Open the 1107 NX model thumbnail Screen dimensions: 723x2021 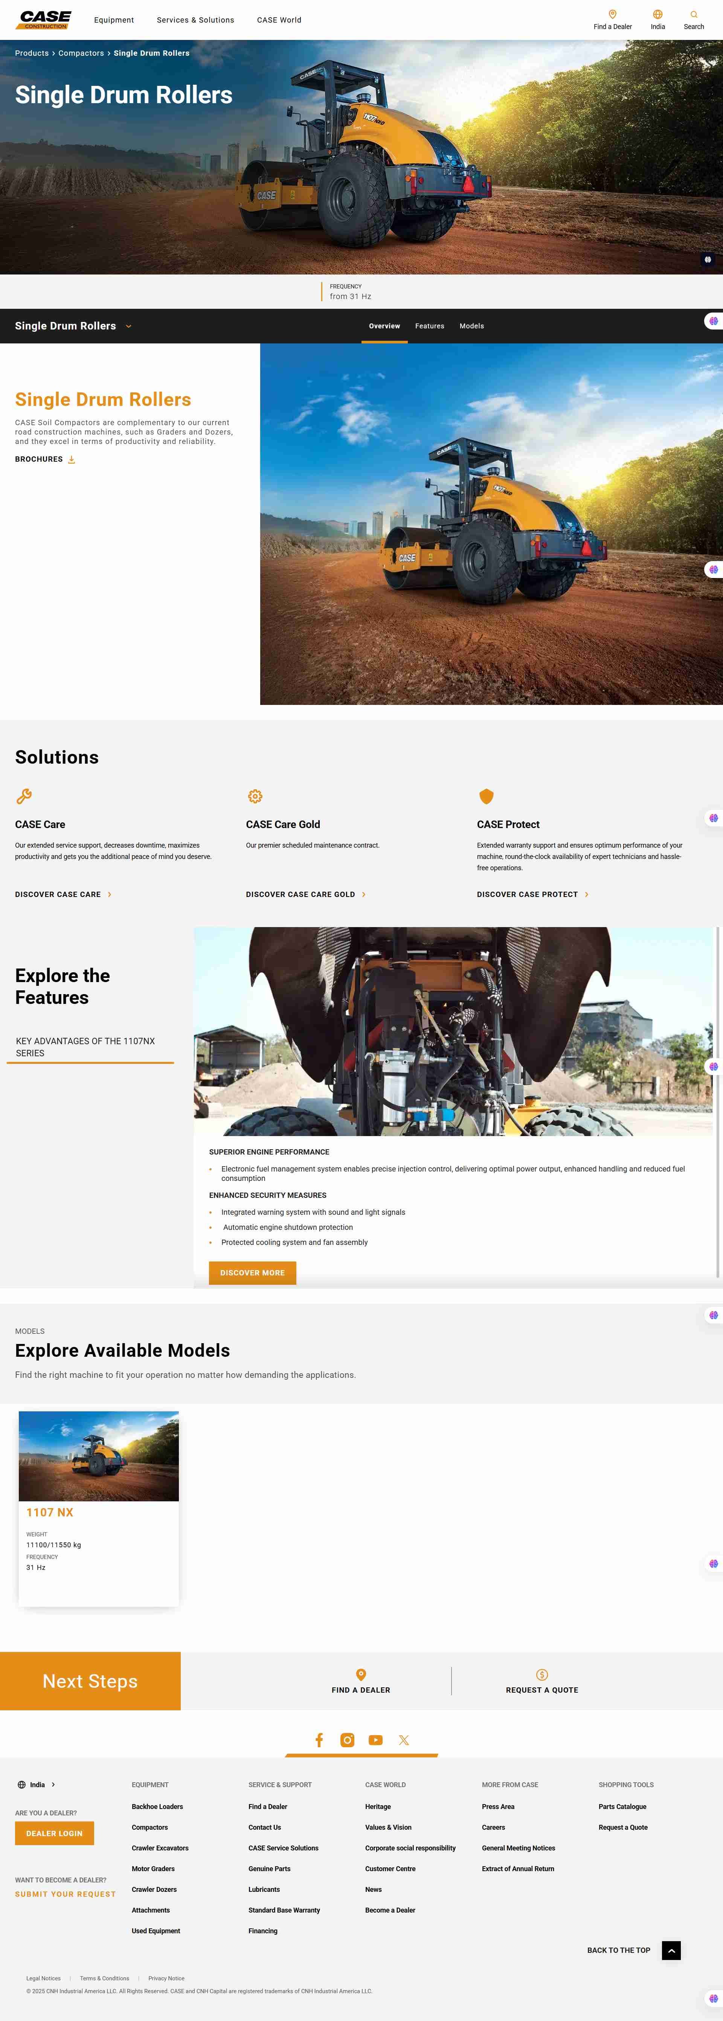point(99,1456)
